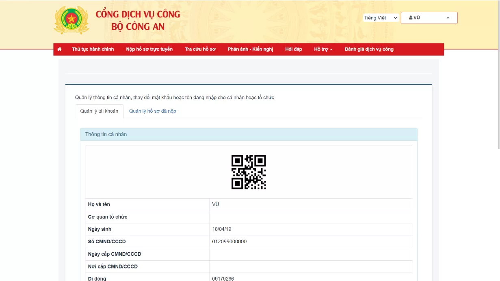Click the account management description text
This screenshot has width=500, height=281.
click(175, 98)
